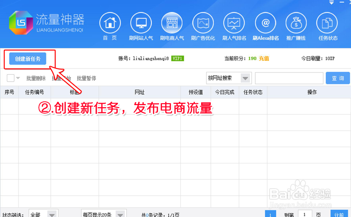This screenshot has height=217, width=351.
Task: Select page 1 pagination button
Action: pos(270,215)
